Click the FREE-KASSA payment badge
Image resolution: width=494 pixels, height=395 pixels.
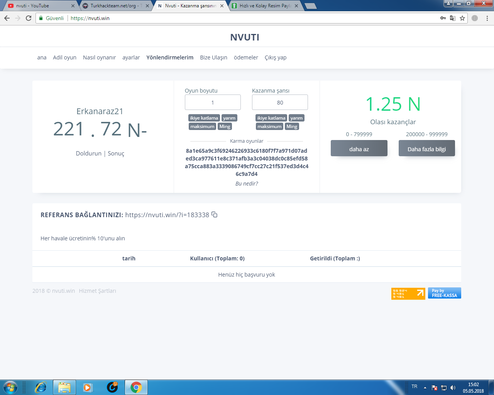444,293
